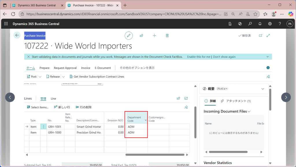Click the share icon beside the pencil
Viewport: 296px width, 167px height.
coord(141,36)
